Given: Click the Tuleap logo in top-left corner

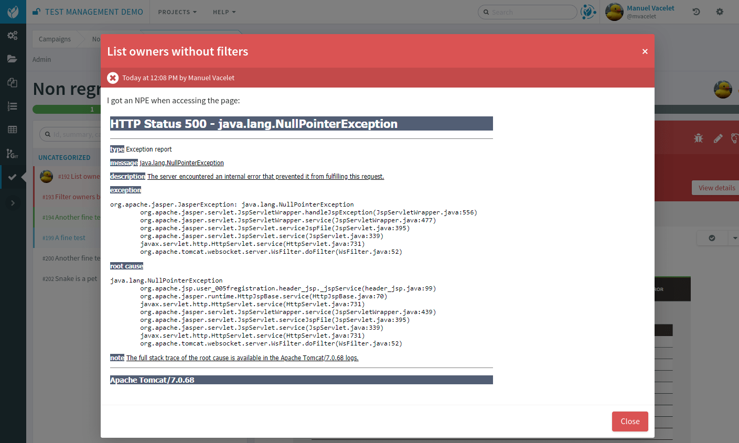Looking at the screenshot, I should (x=13, y=12).
